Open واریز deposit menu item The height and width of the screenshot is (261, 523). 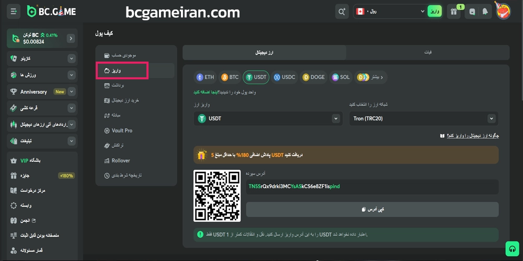coord(135,70)
